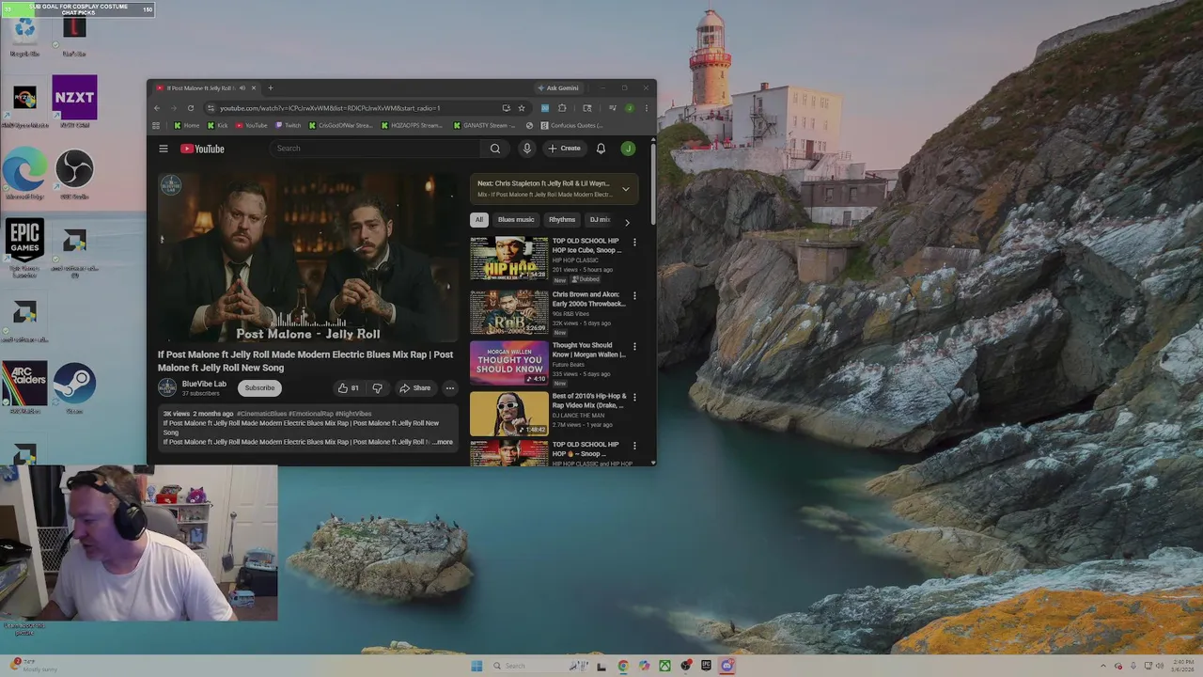Select the Microsoft Edge desktop icon
Viewport: 1203px width, 677px height.
click(24, 174)
